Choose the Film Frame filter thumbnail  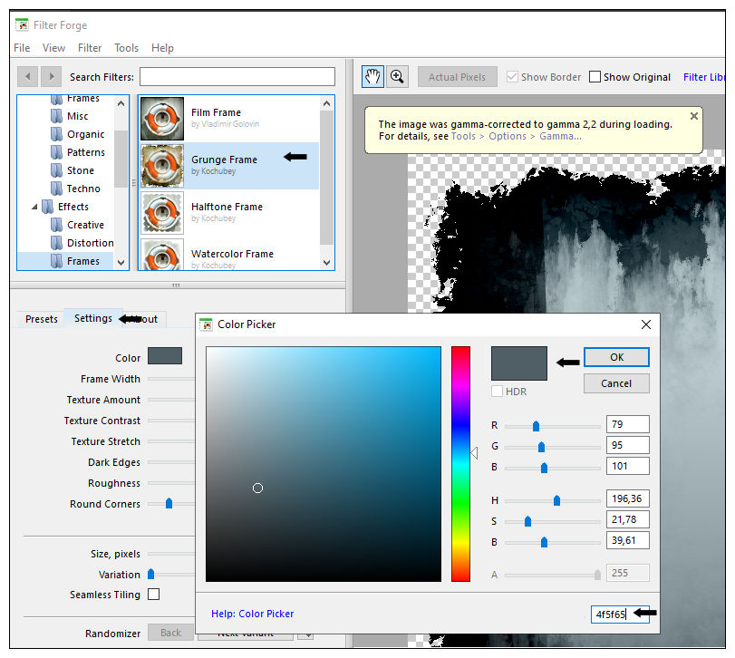(x=162, y=119)
